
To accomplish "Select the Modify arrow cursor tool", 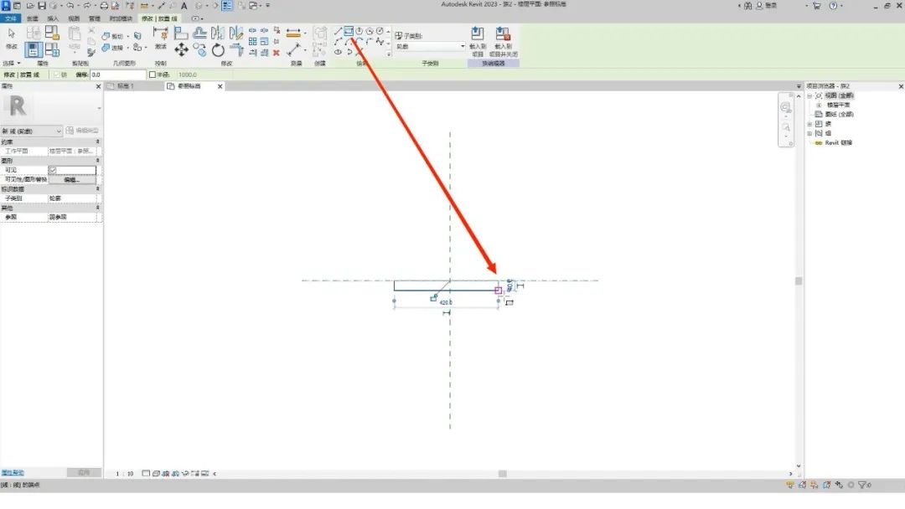I will coord(12,38).
